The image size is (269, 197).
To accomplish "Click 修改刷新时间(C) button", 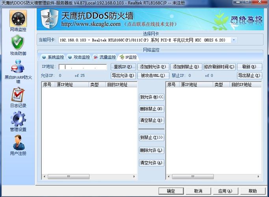I will (219, 67).
